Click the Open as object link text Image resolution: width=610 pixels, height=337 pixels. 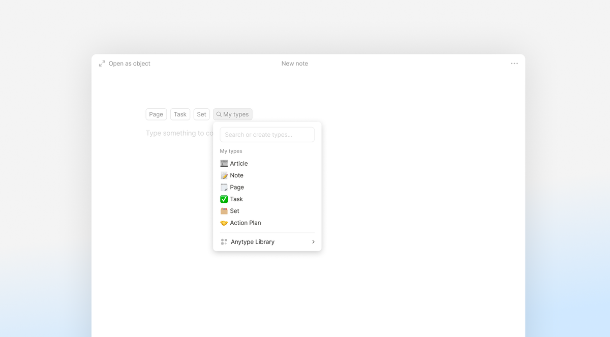pos(129,64)
